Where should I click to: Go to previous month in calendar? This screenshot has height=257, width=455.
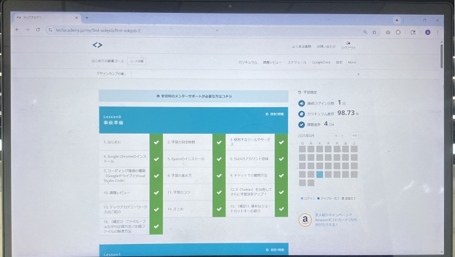pos(336,136)
